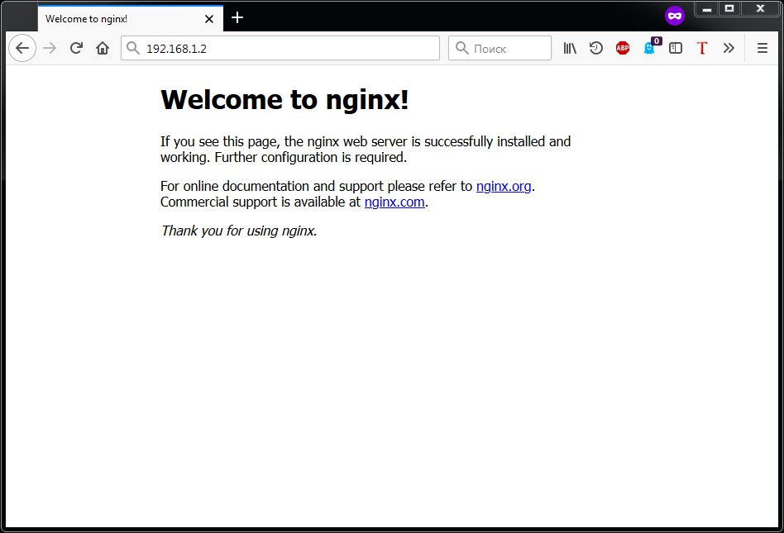784x533 pixels.
Task: Go back to the previous page
Action: [22, 48]
